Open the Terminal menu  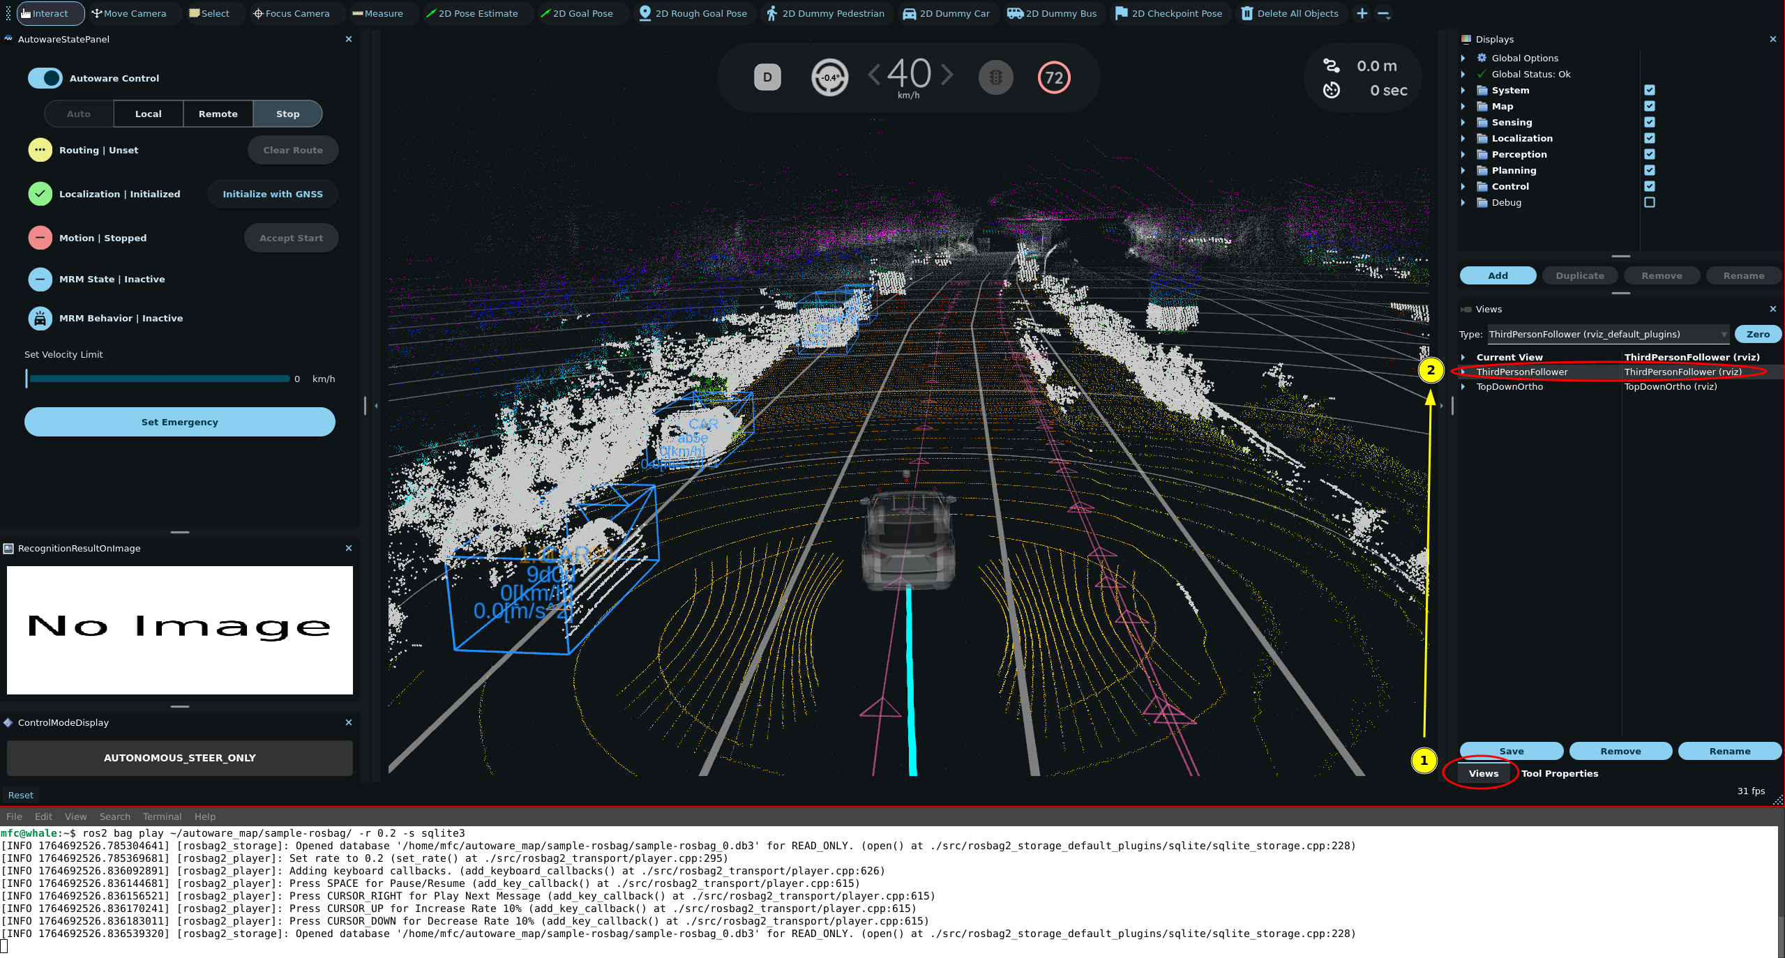(x=162, y=816)
